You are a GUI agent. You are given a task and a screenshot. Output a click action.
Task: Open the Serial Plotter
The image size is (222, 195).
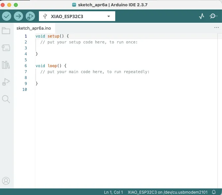pyautogui.click(x=202, y=16)
